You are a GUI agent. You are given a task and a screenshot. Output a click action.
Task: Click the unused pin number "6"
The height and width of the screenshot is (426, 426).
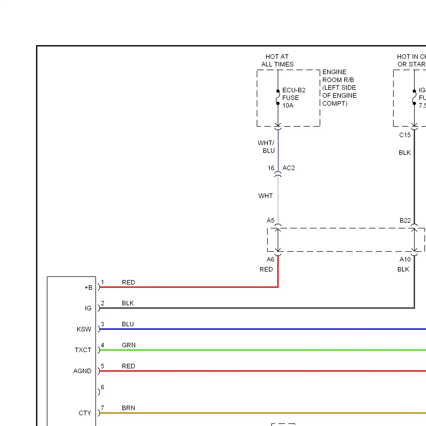tap(103, 387)
